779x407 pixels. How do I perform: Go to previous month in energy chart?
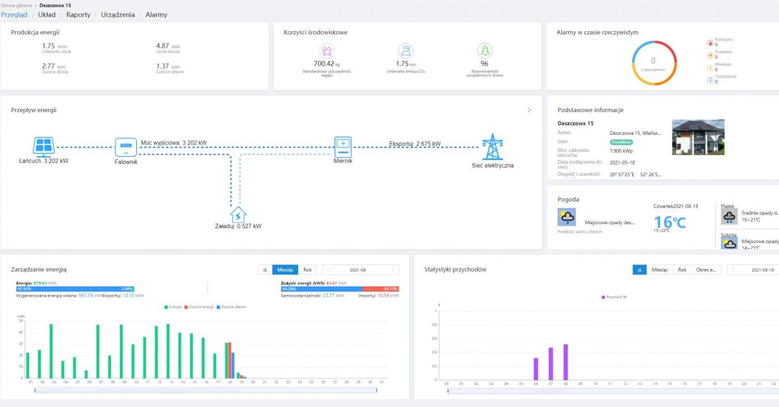point(328,270)
